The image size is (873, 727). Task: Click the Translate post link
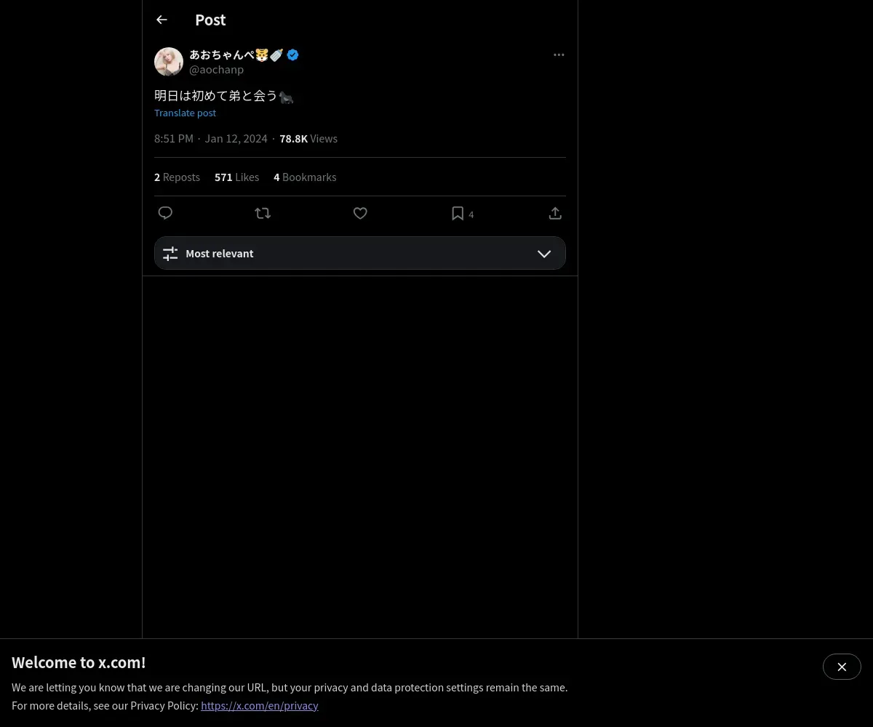click(185, 113)
